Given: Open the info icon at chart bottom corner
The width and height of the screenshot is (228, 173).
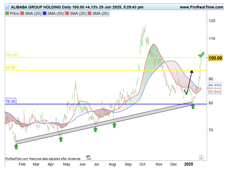Looking at the screenshot, I should coord(201,157).
